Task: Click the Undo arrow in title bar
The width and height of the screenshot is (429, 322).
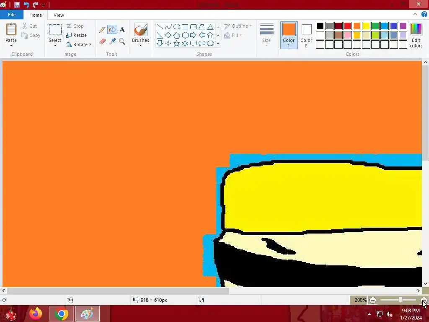Action: 26,5
